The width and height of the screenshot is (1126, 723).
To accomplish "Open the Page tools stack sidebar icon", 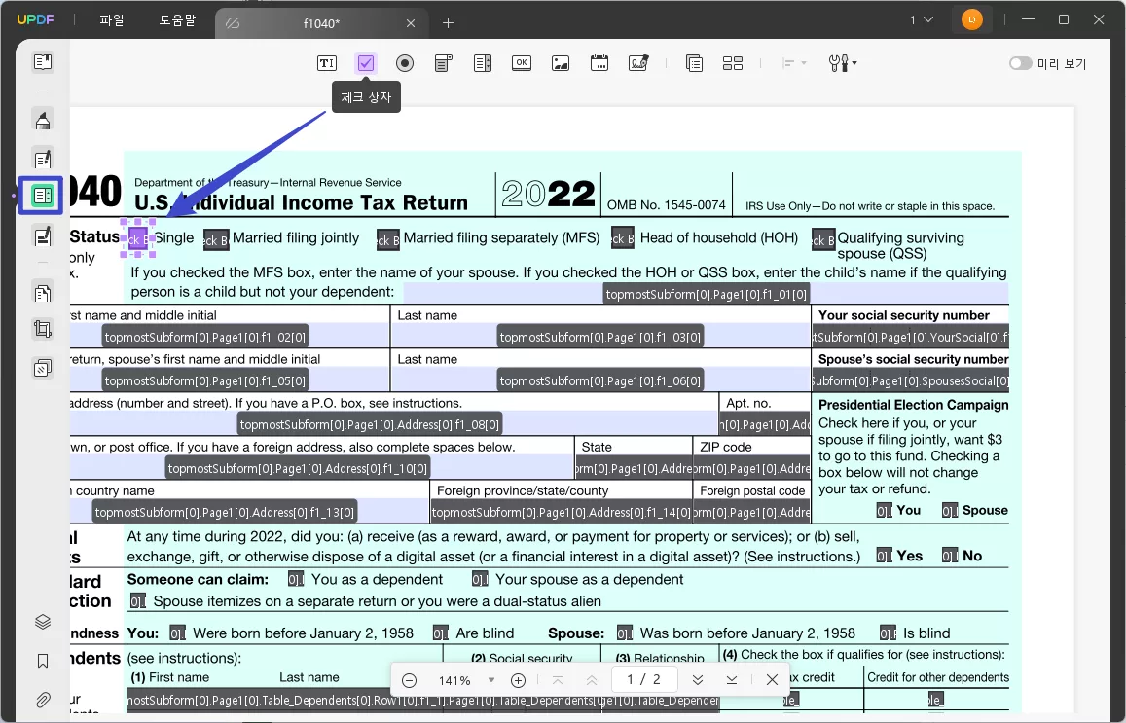I will click(x=43, y=368).
